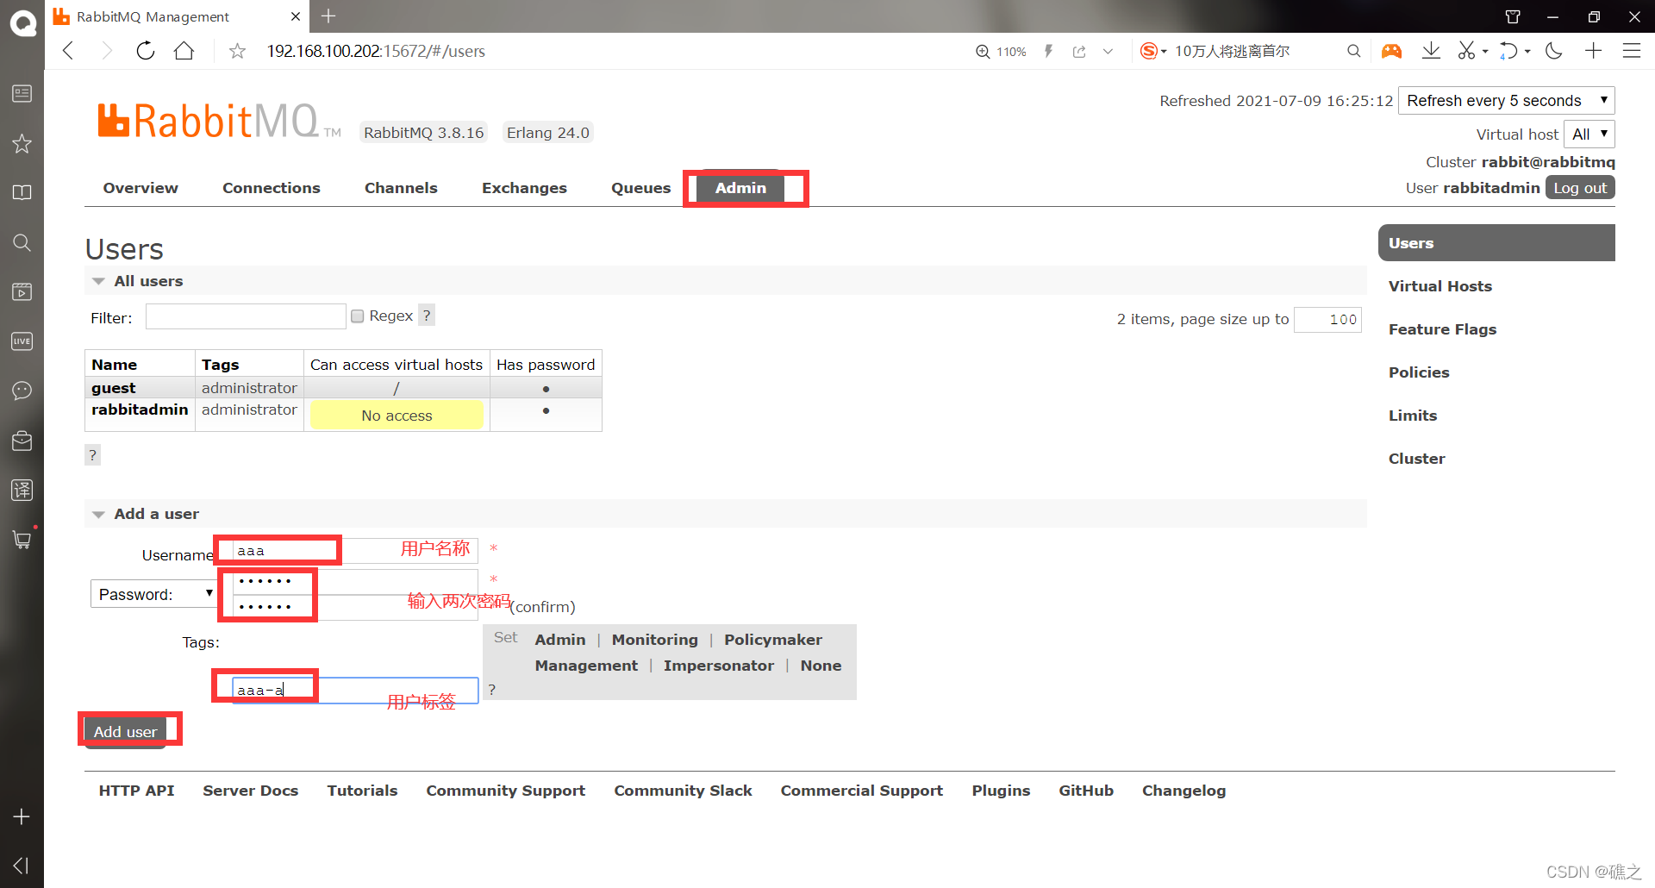1655x888 pixels.
Task: Open the translate (译) tool in browser sidebar
Action: (x=22, y=490)
